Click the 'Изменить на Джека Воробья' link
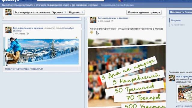This screenshot has height=108, width=192. [x=117, y=5]
